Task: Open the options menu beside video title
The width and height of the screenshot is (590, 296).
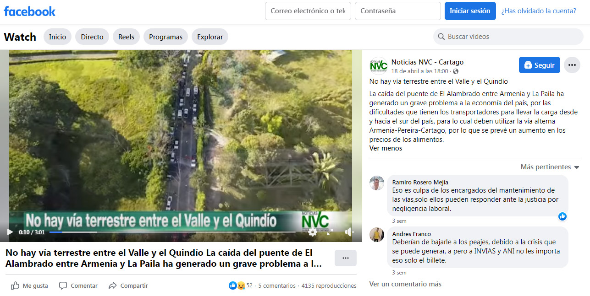Action: 346,258
